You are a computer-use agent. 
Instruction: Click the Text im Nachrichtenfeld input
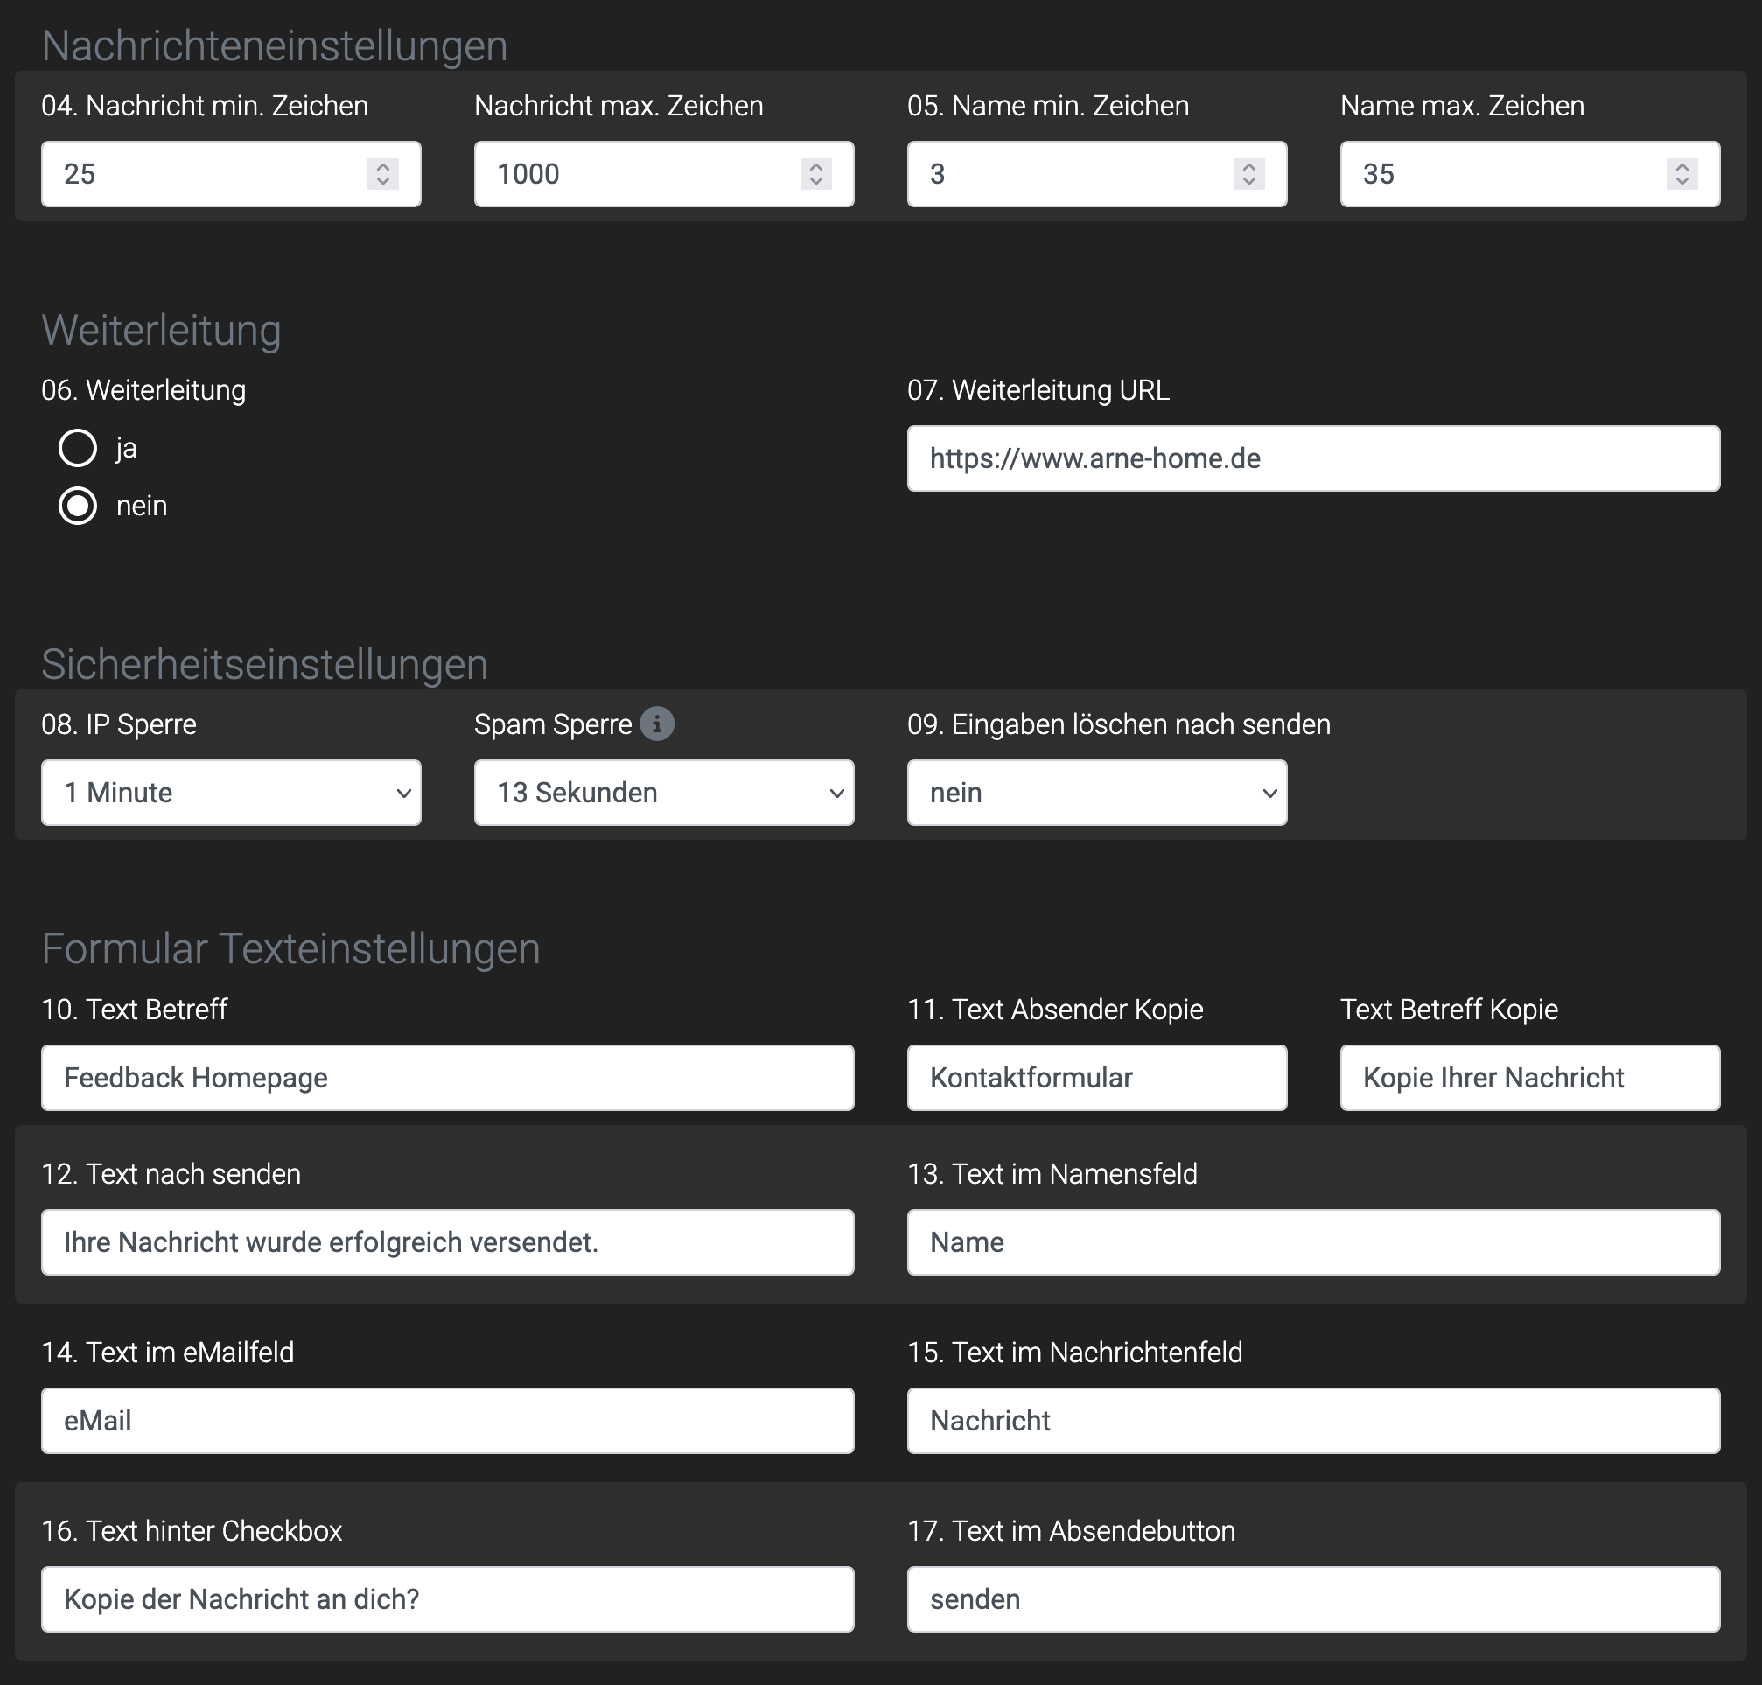1313,1420
